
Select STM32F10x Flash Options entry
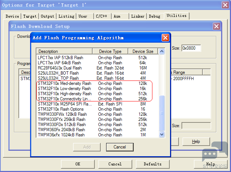pos(97,109)
